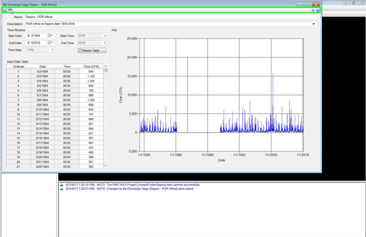Viewport: 366px width, 237px height.
Task: Click the first message log note icon
Action: (x=62, y=184)
